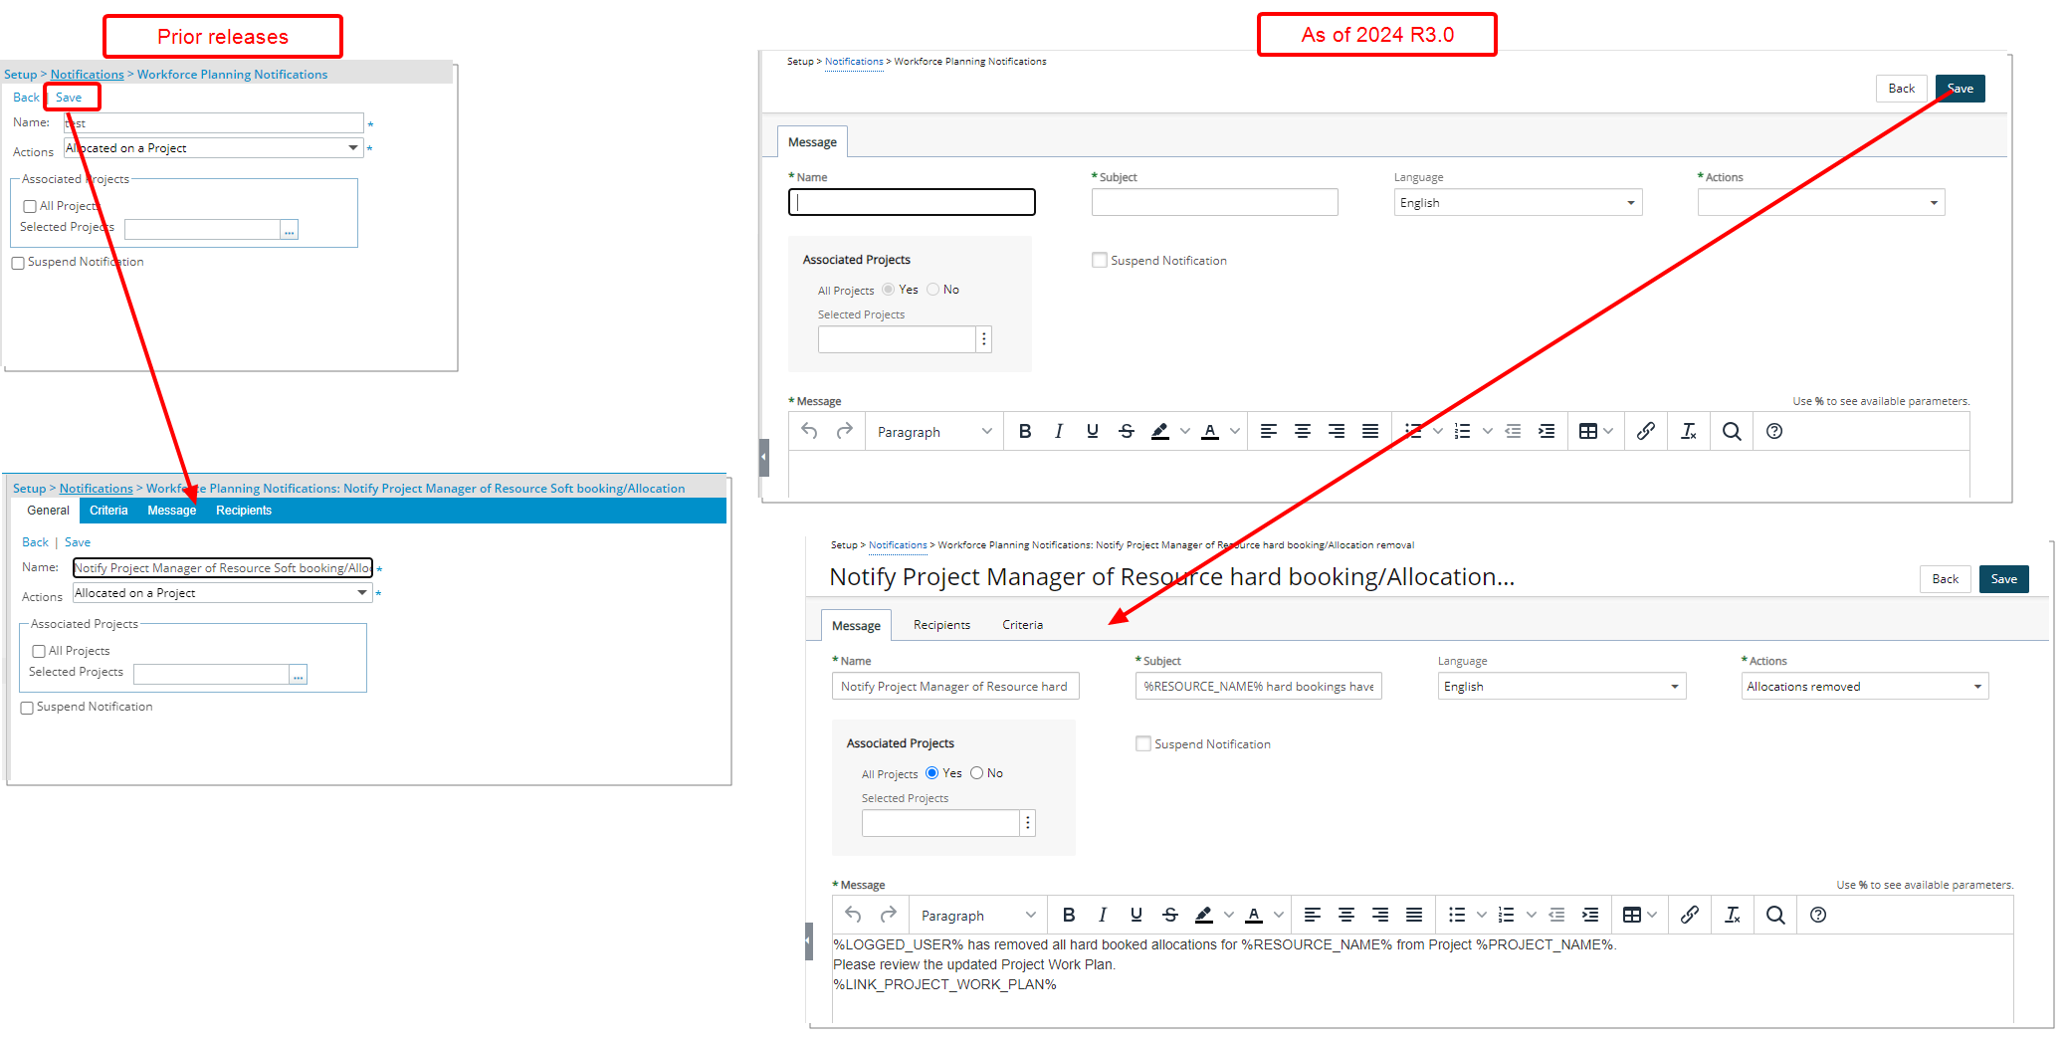This screenshot has width=2066, height=1040.
Task: Open Selected Projects picker in the hard booking form
Action: coord(1028,823)
